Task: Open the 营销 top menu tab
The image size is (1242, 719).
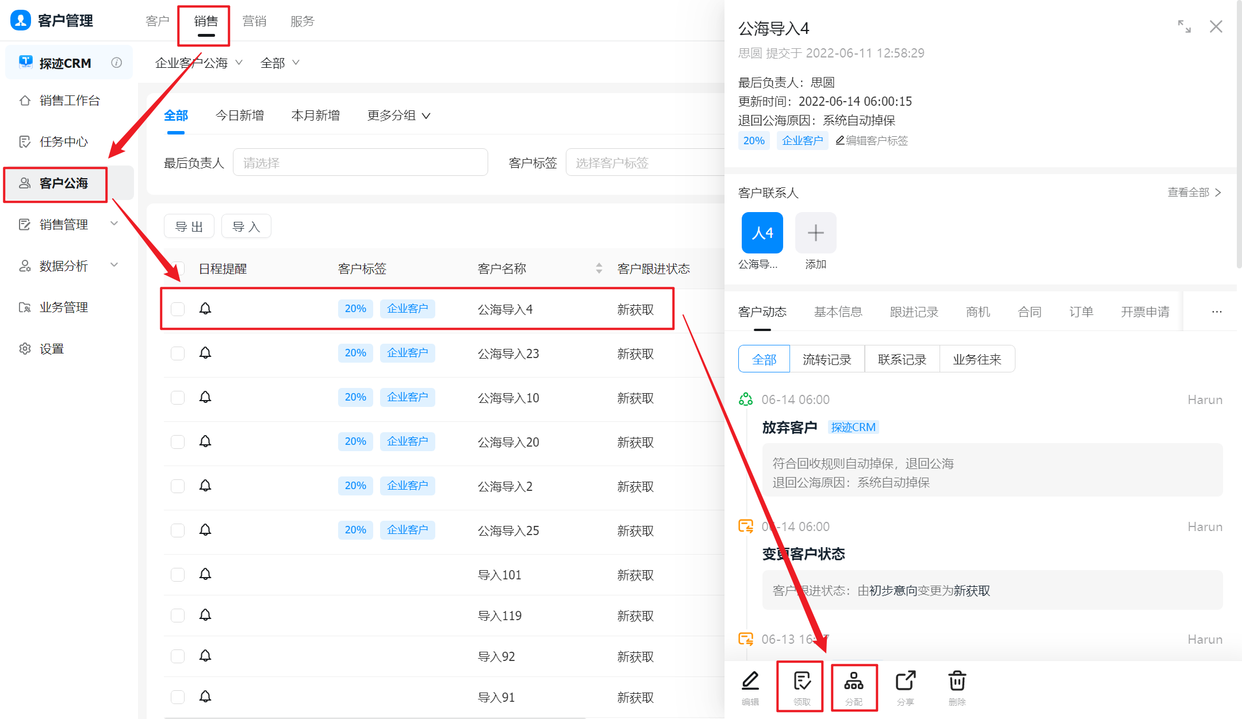Action: point(254,21)
